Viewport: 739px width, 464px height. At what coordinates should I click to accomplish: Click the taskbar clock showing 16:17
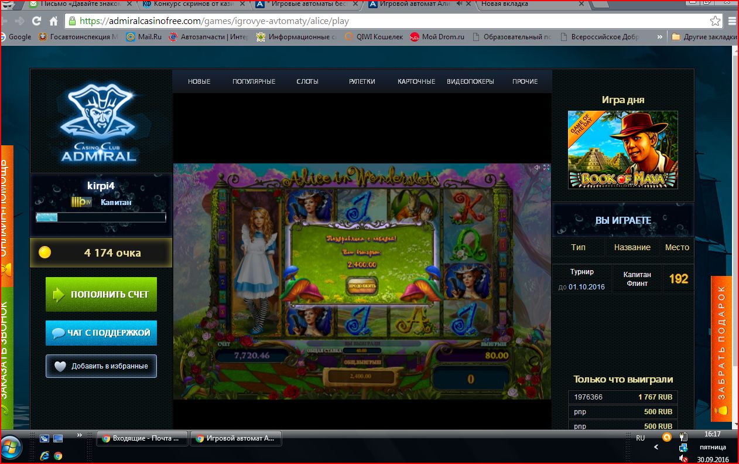click(713, 434)
